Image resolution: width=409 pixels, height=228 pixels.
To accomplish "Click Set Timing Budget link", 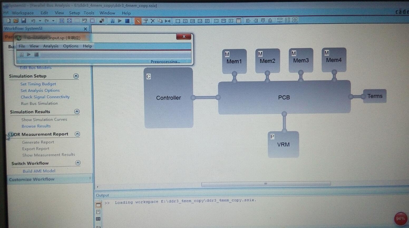I will click(x=38, y=84).
